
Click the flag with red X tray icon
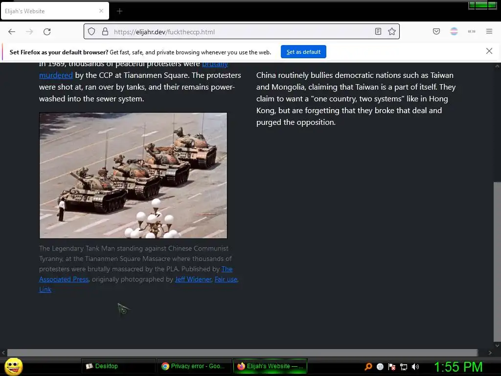[392, 367]
